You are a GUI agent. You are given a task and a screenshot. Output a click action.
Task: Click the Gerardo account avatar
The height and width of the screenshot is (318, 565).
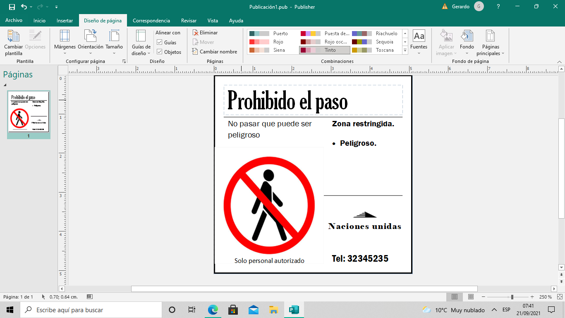click(479, 7)
